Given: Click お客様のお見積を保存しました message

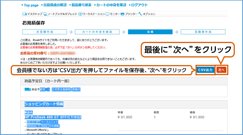Looking at the screenshot, I should (38, 44).
